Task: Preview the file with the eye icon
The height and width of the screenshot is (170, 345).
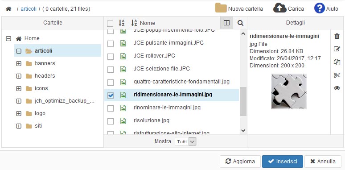Action: pyautogui.click(x=337, y=88)
